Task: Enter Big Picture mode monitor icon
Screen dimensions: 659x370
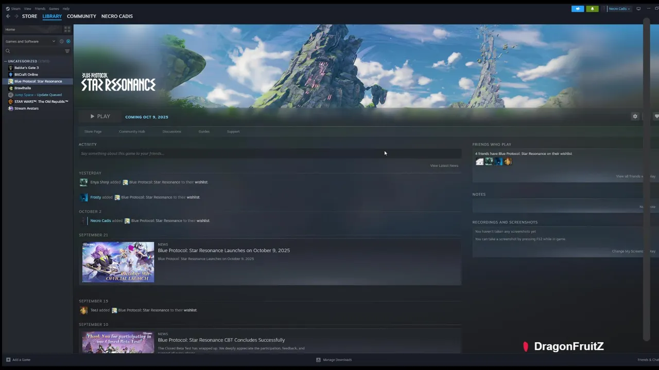Action: (638, 9)
